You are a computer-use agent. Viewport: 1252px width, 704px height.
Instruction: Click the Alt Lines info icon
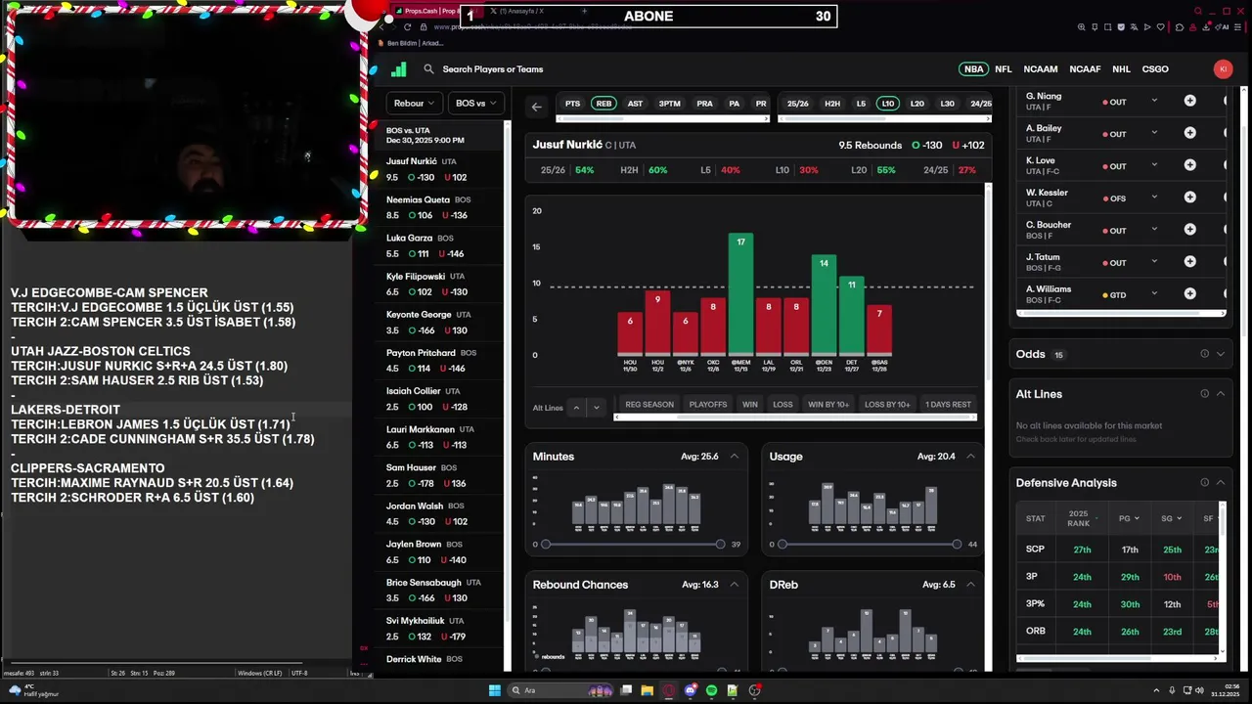(x=1204, y=394)
